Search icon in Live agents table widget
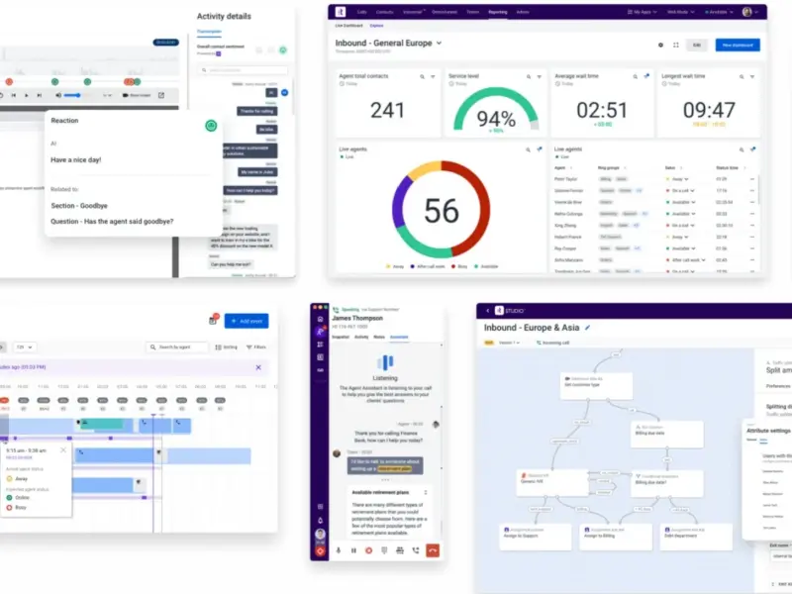Viewport: 792px width, 594px height. [x=742, y=150]
